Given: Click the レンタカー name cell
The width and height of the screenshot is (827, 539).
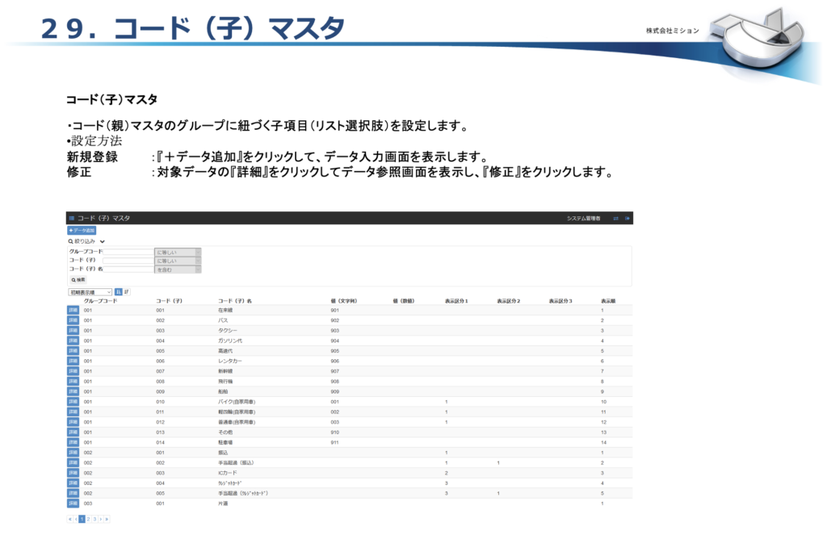Looking at the screenshot, I should point(230,361).
